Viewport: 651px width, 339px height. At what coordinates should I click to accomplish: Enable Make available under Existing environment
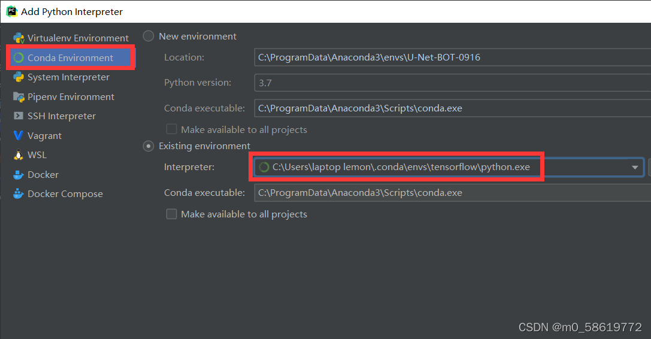click(171, 214)
